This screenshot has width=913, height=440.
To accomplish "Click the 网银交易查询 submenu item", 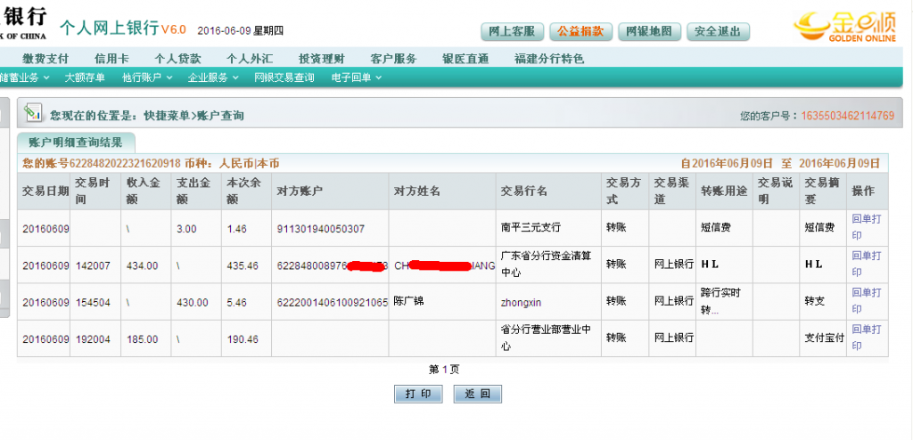I will (284, 77).
